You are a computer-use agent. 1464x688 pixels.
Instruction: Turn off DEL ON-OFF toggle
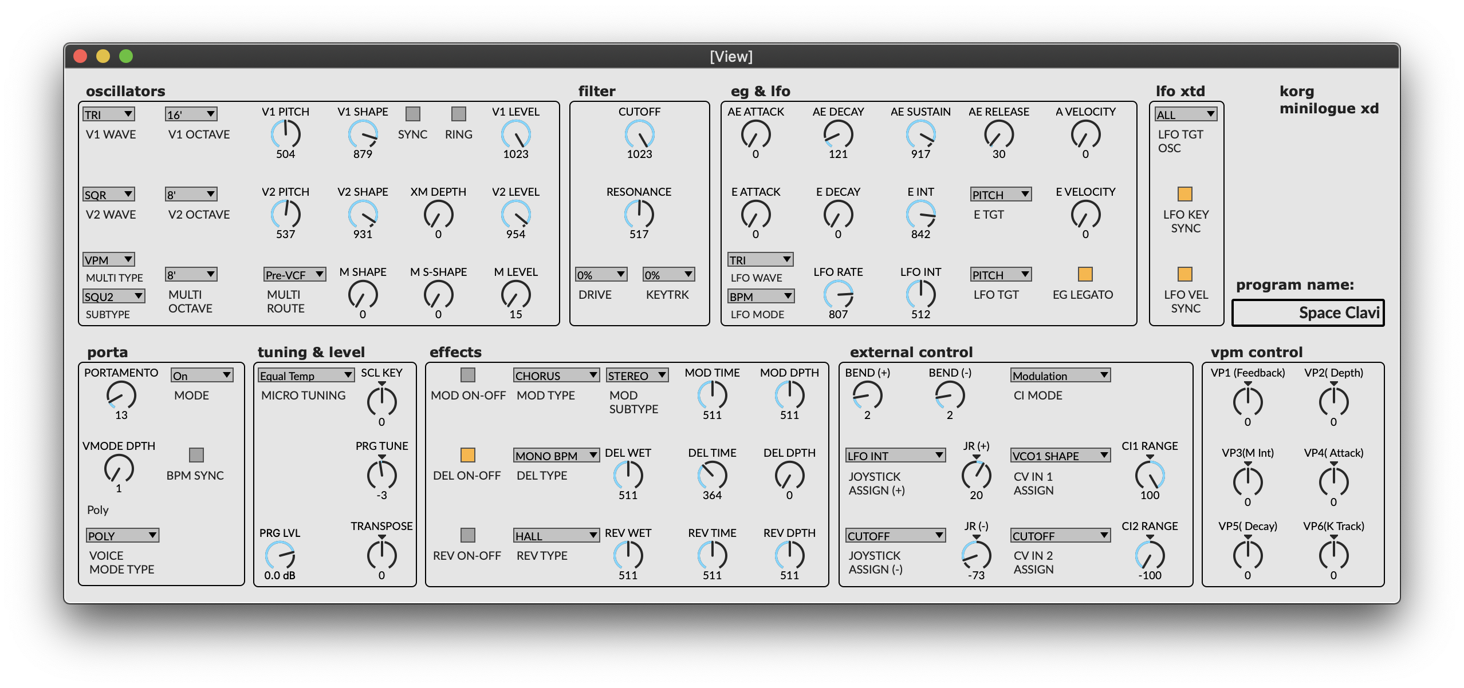[x=467, y=455]
